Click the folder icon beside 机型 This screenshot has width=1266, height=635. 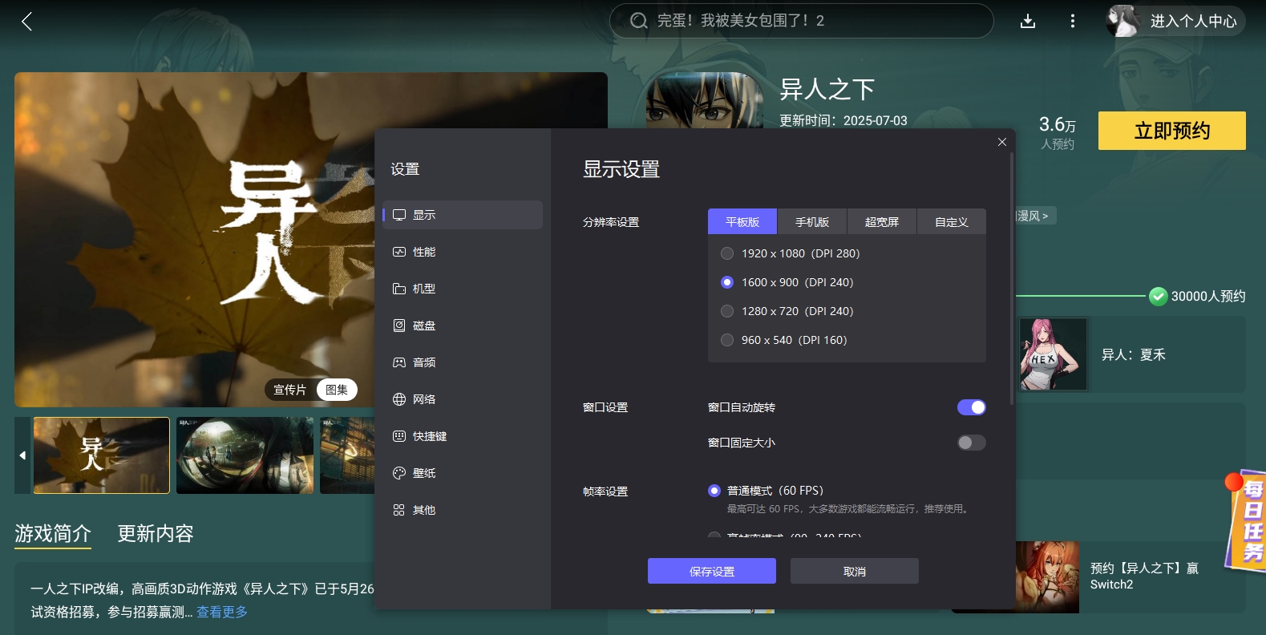[x=399, y=289]
